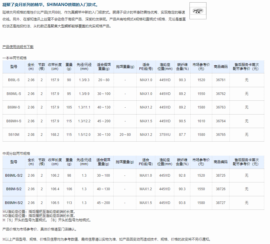Image resolution: width=270 pixels, height=244 pixels.
Task: Click the weight value 113
Action: [69, 203]
